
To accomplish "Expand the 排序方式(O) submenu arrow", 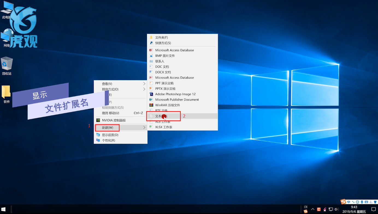I will coord(144,89).
